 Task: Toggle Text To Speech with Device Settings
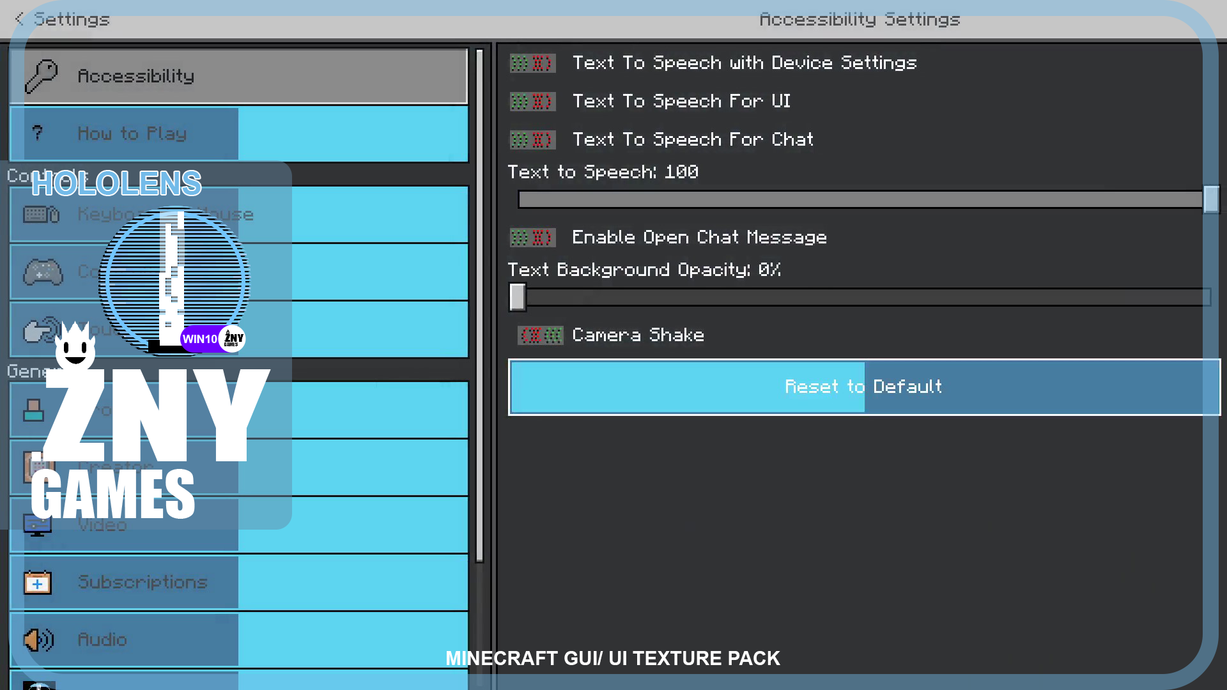(532, 63)
